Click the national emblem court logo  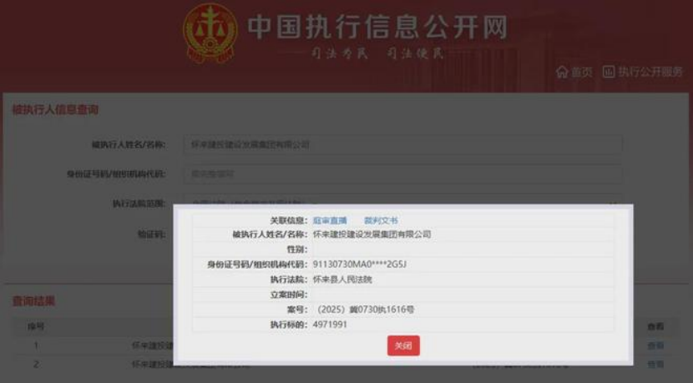pos(210,33)
